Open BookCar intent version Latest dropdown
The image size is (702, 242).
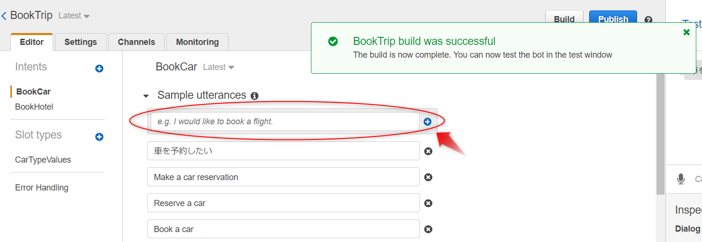tap(219, 67)
